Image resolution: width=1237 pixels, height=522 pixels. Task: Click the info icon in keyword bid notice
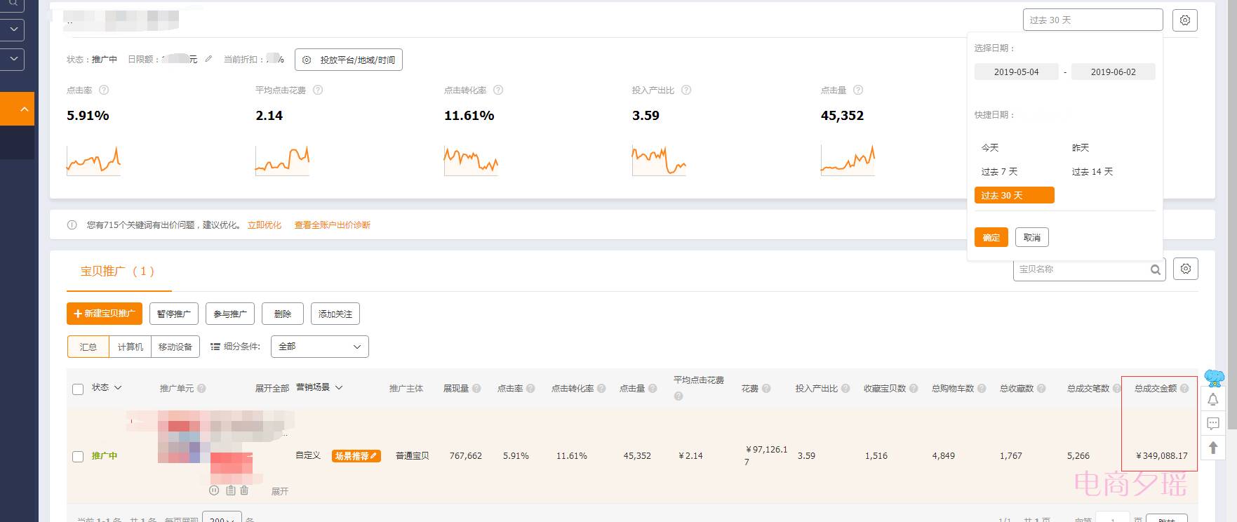coord(72,225)
